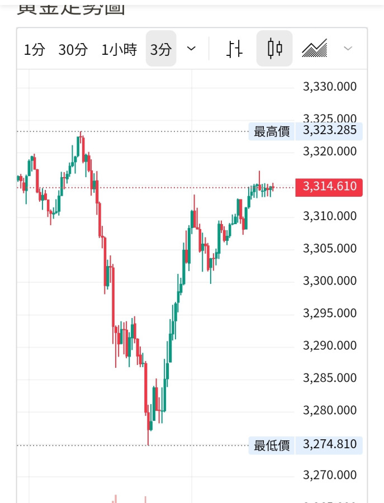The image size is (384, 503).
Task: Click the 3,274.810 low price tag
Action: (x=330, y=445)
